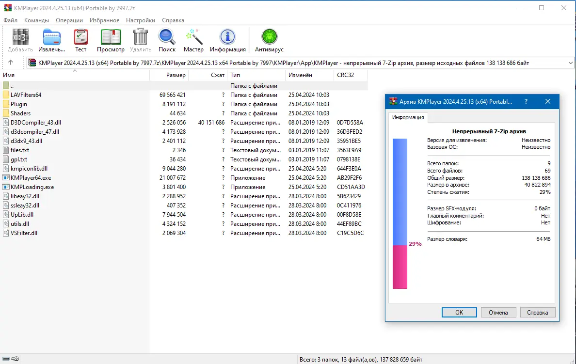
Task: Switch to the Информация tab in the dialog
Action: [x=407, y=117]
